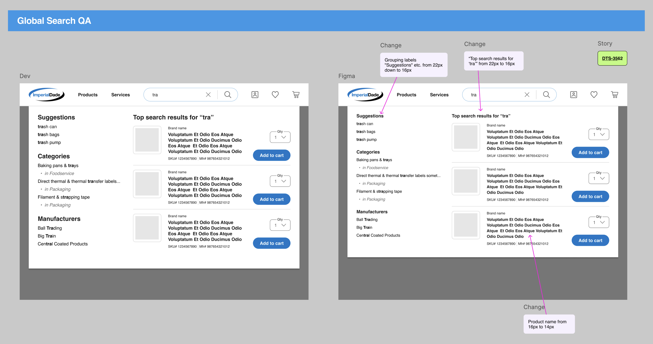Open account profile icon in Dev mockup

255,95
